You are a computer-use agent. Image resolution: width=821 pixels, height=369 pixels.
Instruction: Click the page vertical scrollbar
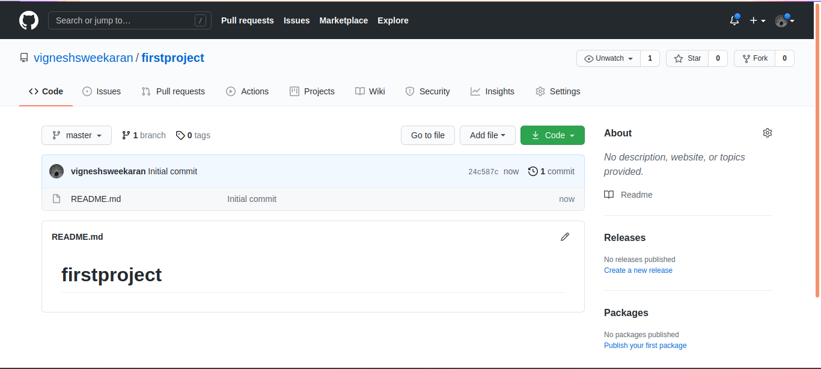(817, 150)
